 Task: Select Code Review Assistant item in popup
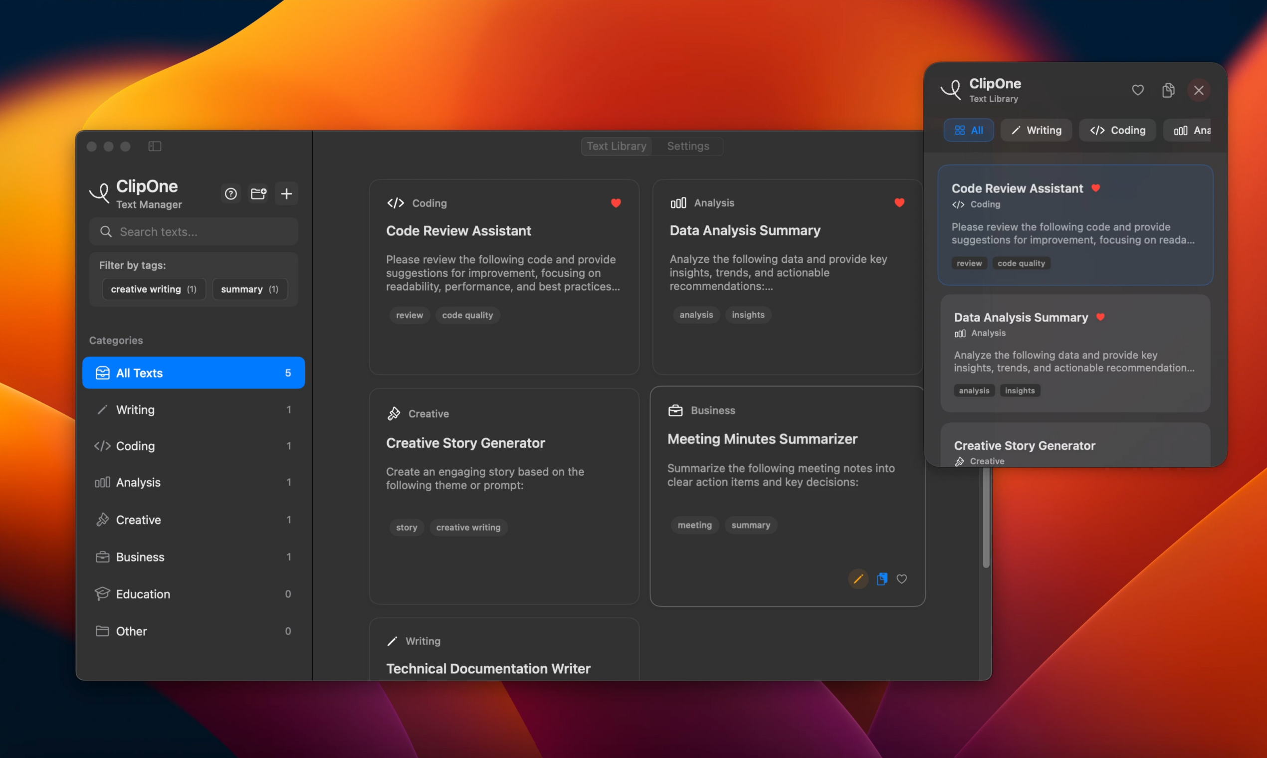[1075, 225]
